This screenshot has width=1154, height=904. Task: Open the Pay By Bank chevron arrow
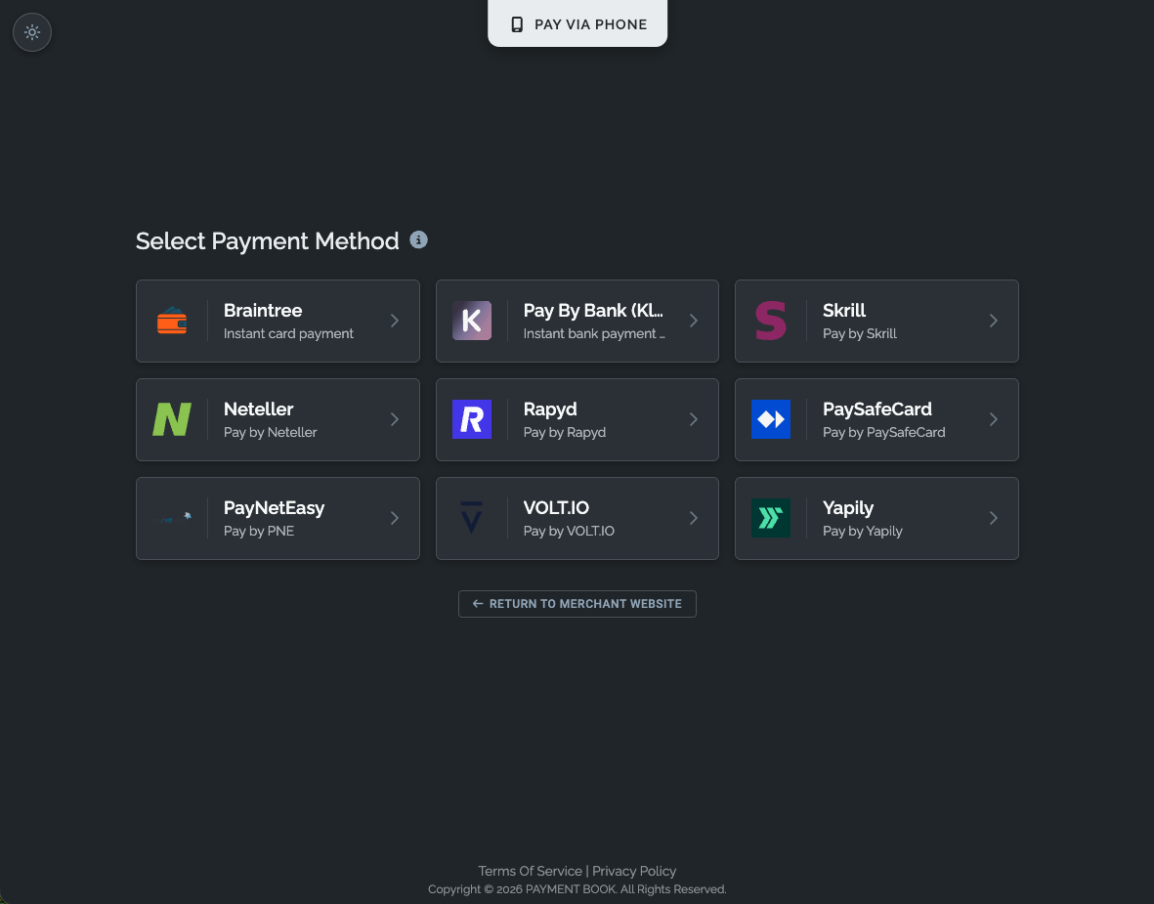[694, 321]
